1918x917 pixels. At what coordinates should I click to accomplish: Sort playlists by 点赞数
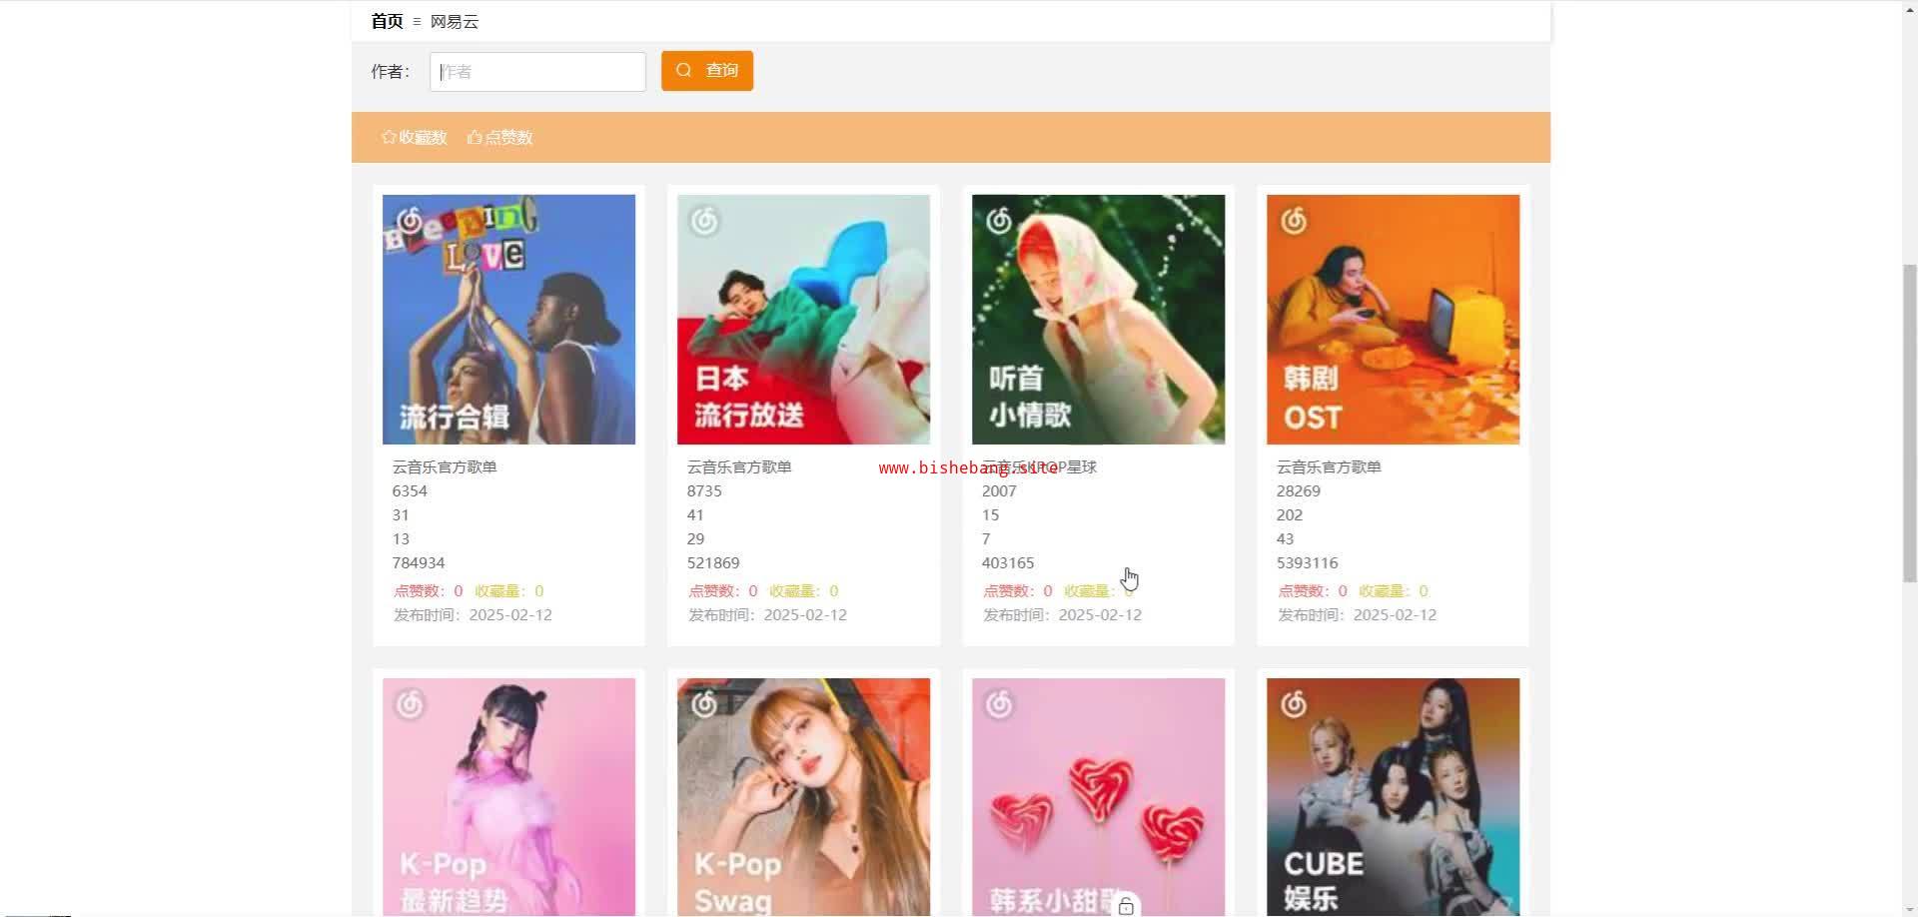[x=499, y=137]
